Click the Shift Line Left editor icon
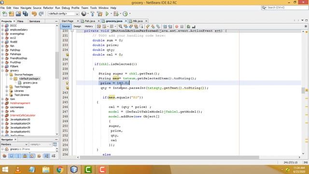309x174 pixels. click(165, 27)
